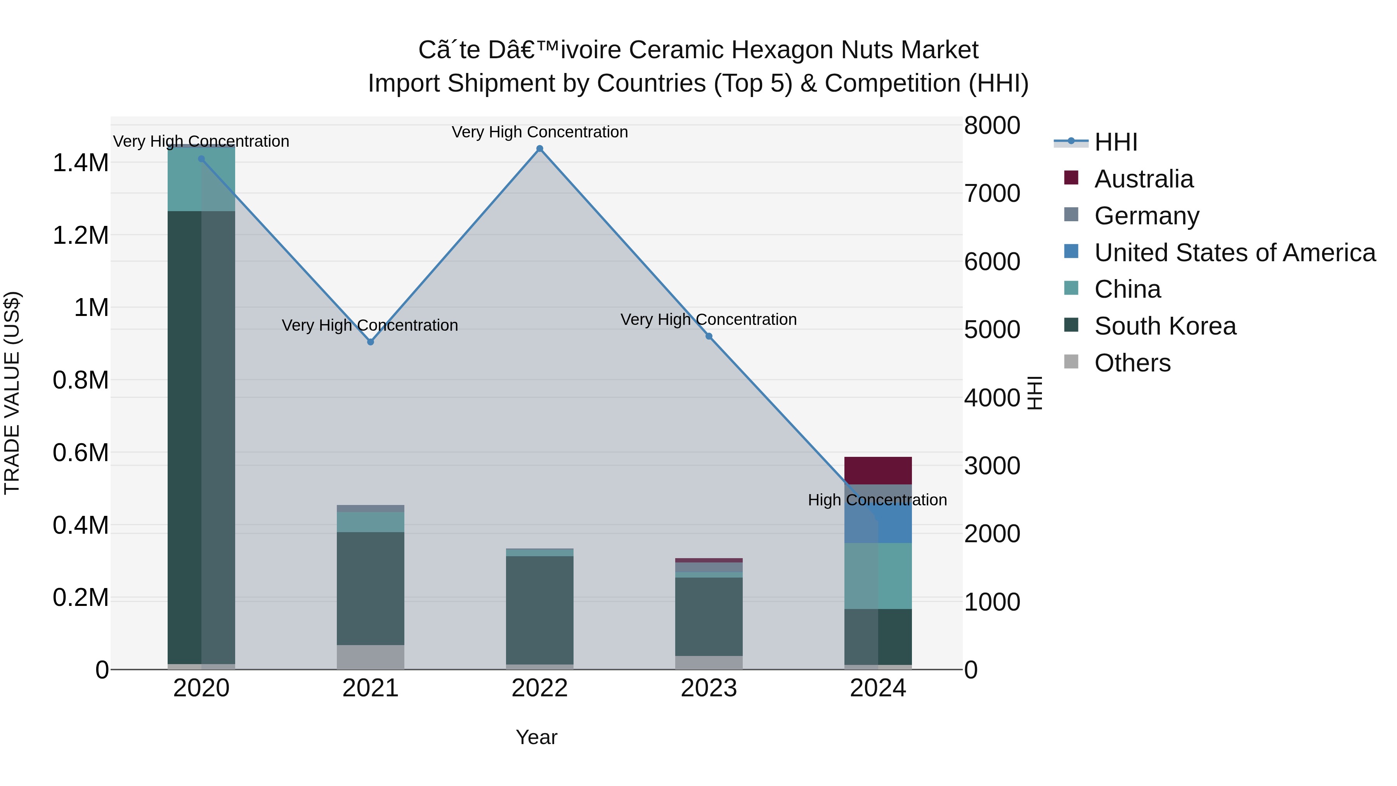This screenshot has width=1397, height=786.
Task: Select the 2023 HHI data point
Action: coord(709,336)
